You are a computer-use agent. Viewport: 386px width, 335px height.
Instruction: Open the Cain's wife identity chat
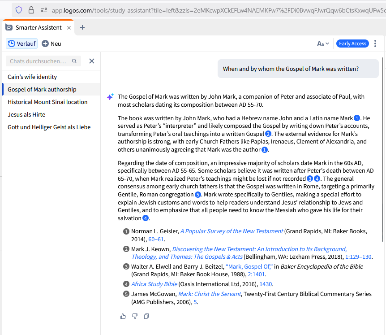51,77
